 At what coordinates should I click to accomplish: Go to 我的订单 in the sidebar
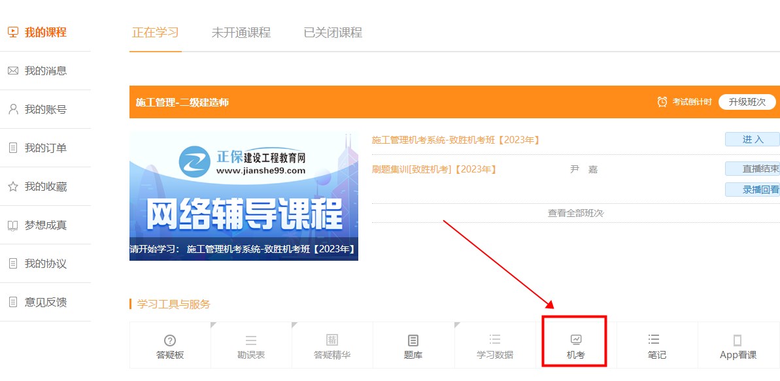[45, 148]
